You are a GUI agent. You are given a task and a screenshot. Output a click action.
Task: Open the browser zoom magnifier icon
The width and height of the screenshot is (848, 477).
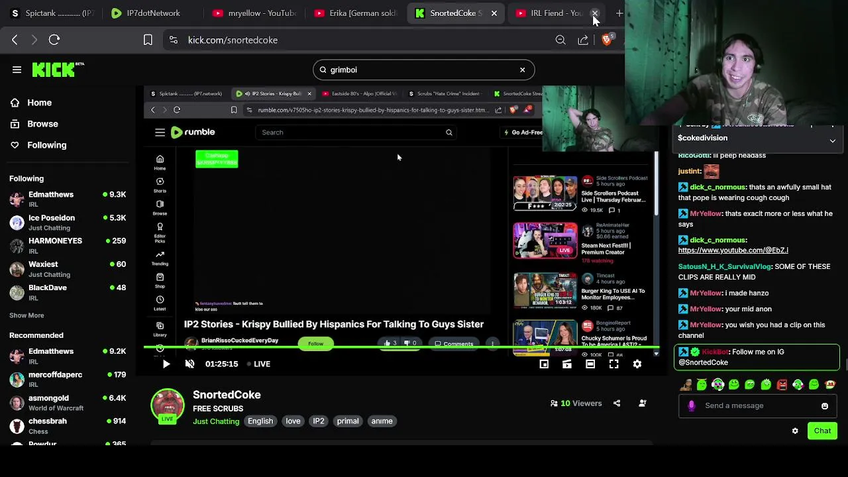[560, 40]
